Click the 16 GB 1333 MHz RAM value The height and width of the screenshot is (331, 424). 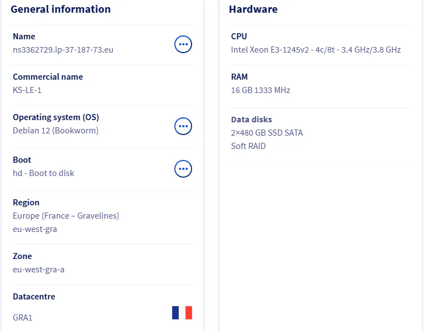[260, 90]
